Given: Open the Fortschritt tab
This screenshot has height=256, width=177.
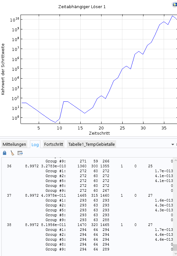Looking at the screenshot, I should [54, 144].
